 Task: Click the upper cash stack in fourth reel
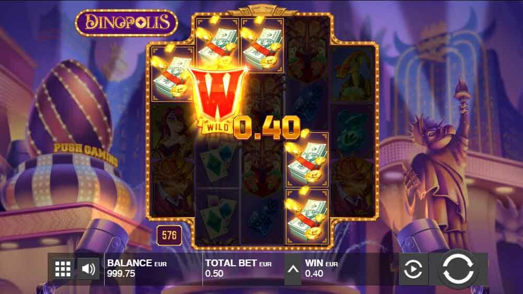click(306, 160)
